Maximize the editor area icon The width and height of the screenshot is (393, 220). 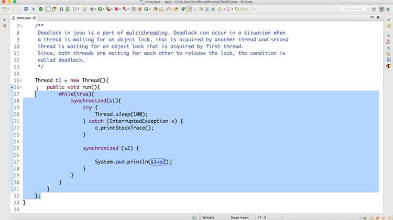click(x=378, y=17)
